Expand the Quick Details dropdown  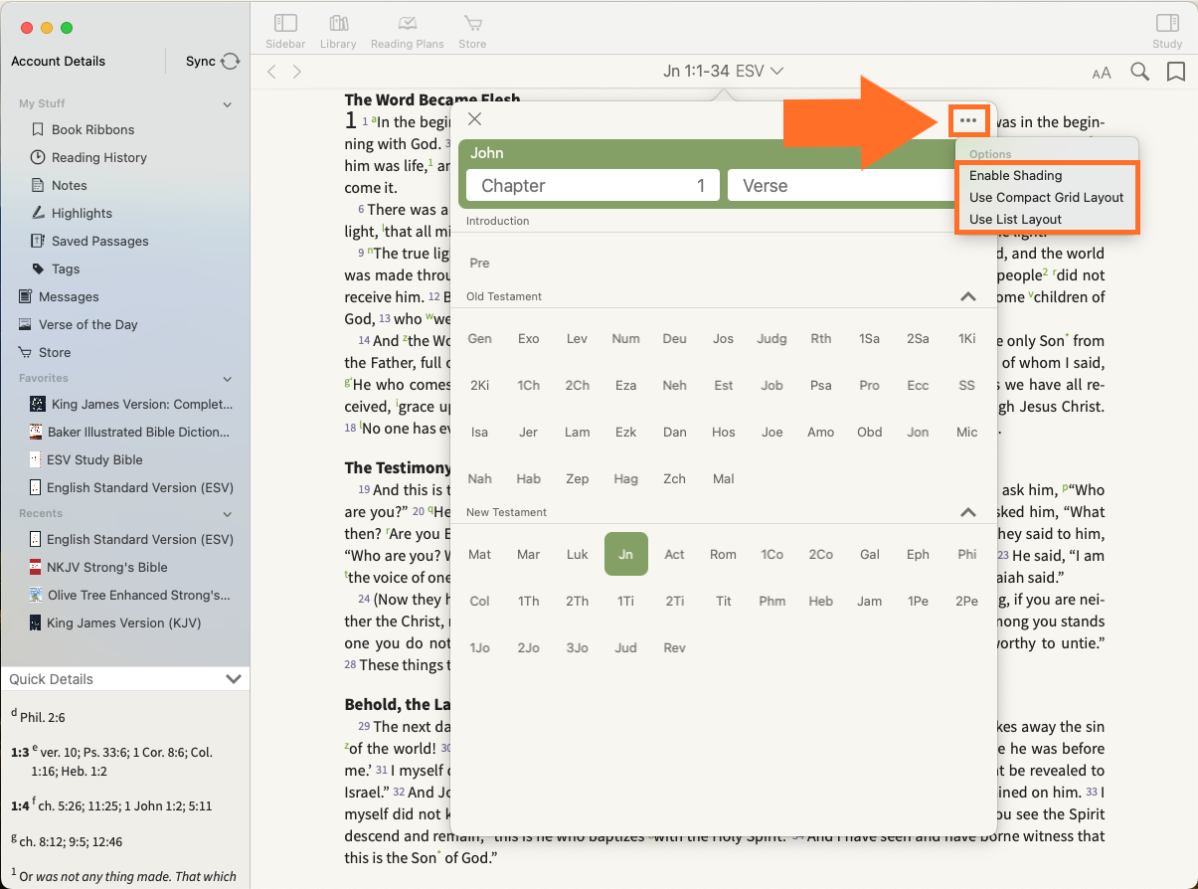click(234, 679)
